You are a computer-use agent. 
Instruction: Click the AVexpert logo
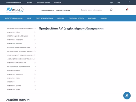coord(15,10)
